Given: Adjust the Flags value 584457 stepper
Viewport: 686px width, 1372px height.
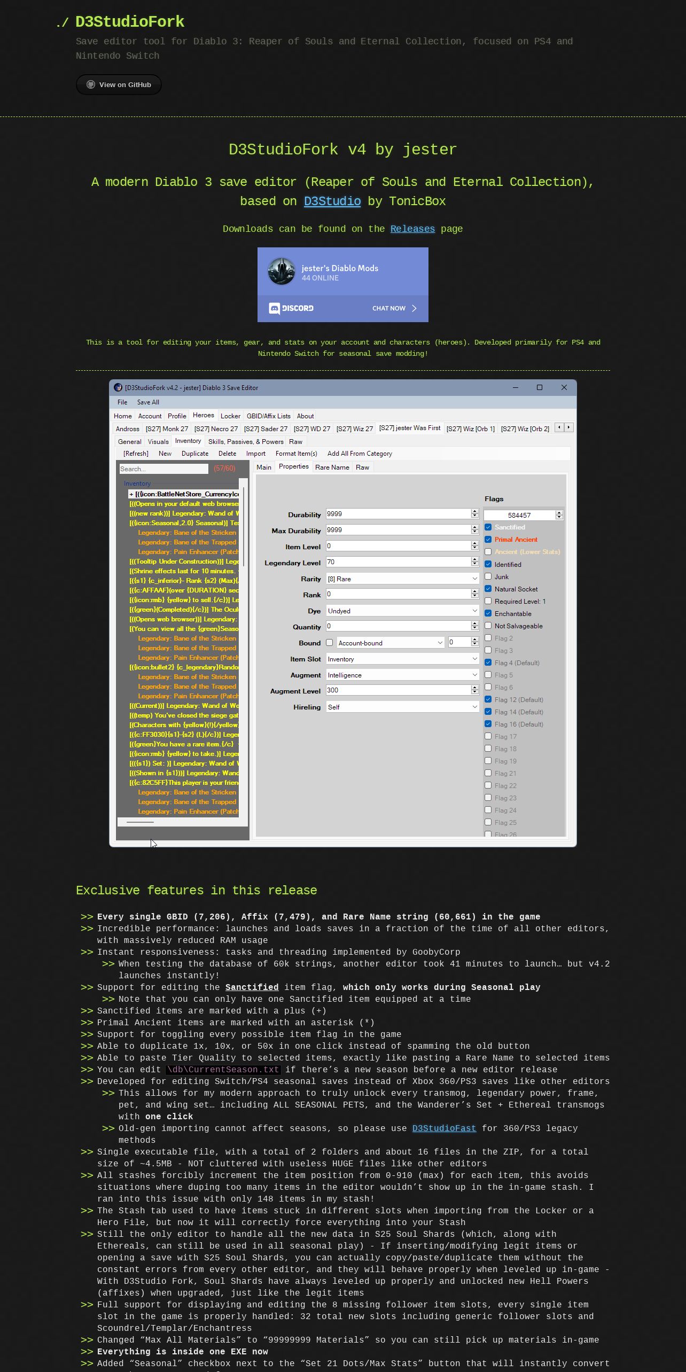Looking at the screenshot, I should [x=559, y=515].
